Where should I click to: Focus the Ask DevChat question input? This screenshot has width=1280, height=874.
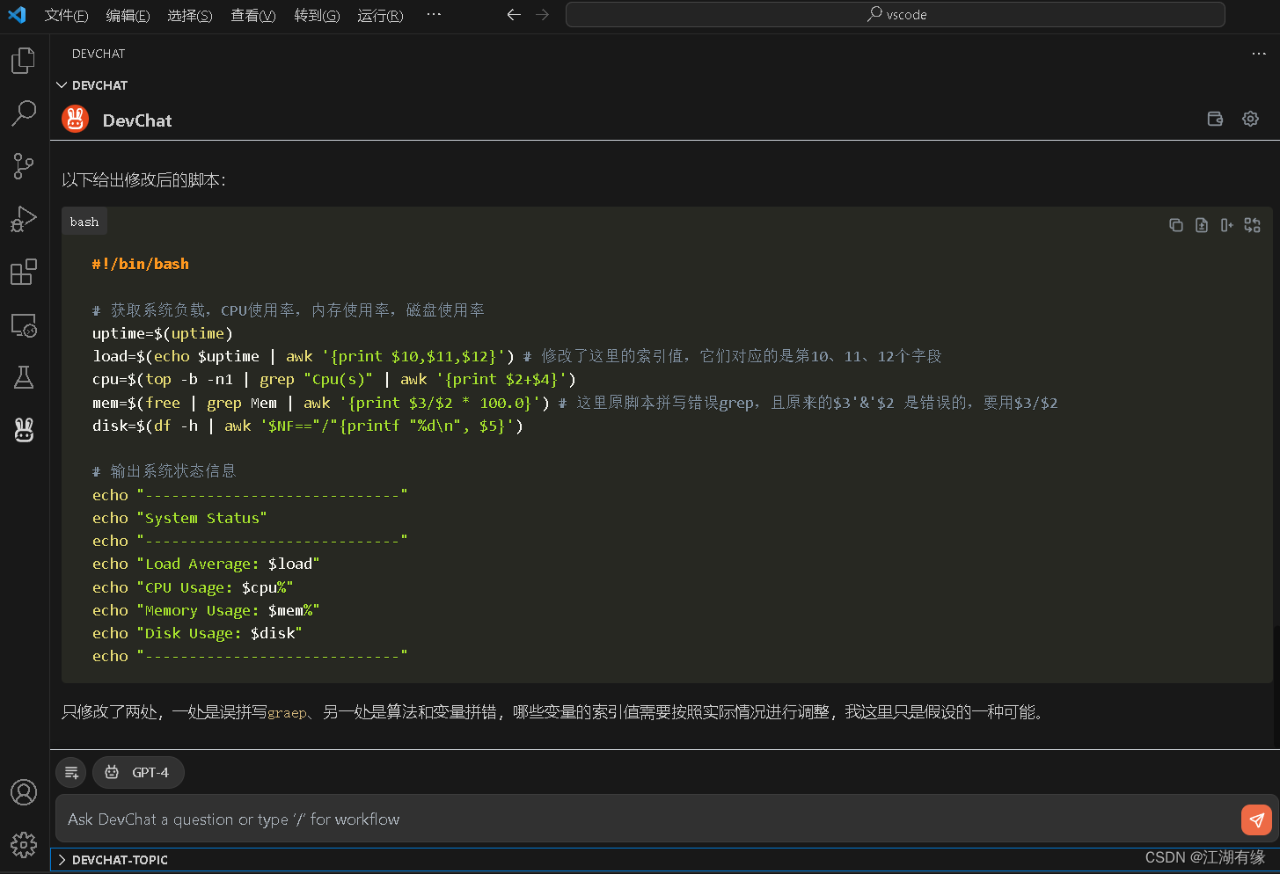pos(649,819)
